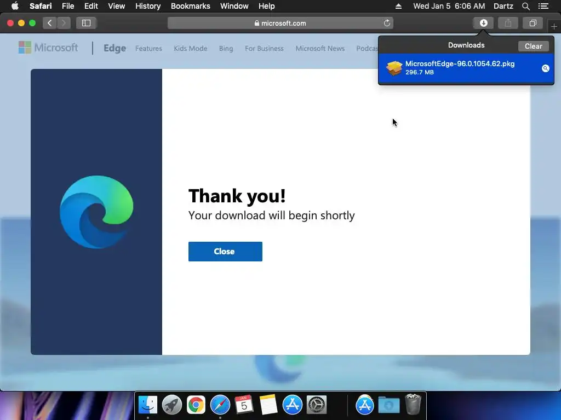This screenshot has height=420, width=561.
Task: Open Finder from the Dock
Action: click(x=148, y=405)
